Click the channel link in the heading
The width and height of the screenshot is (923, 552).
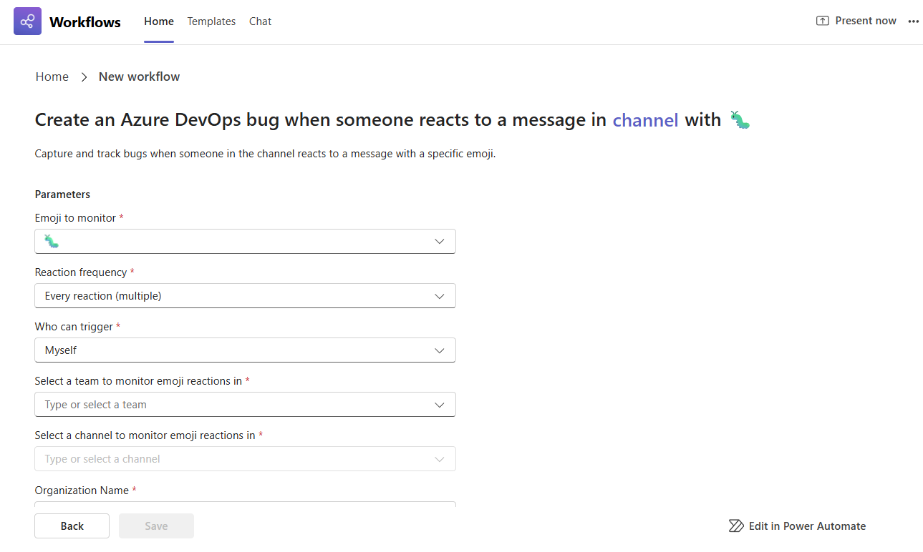(x=645, y=120)
